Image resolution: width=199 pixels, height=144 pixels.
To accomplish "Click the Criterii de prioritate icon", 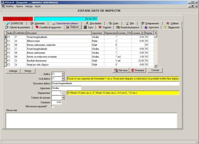I will [x=7, y=27].
